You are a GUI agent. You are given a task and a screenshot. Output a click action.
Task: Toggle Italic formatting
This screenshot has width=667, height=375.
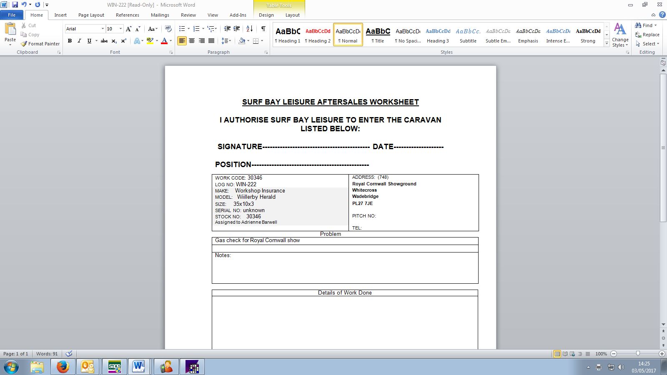point(79,41)
